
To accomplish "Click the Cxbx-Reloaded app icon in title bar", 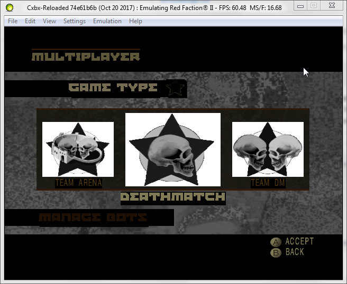I will pyautogui.click(x=10, y=8).
